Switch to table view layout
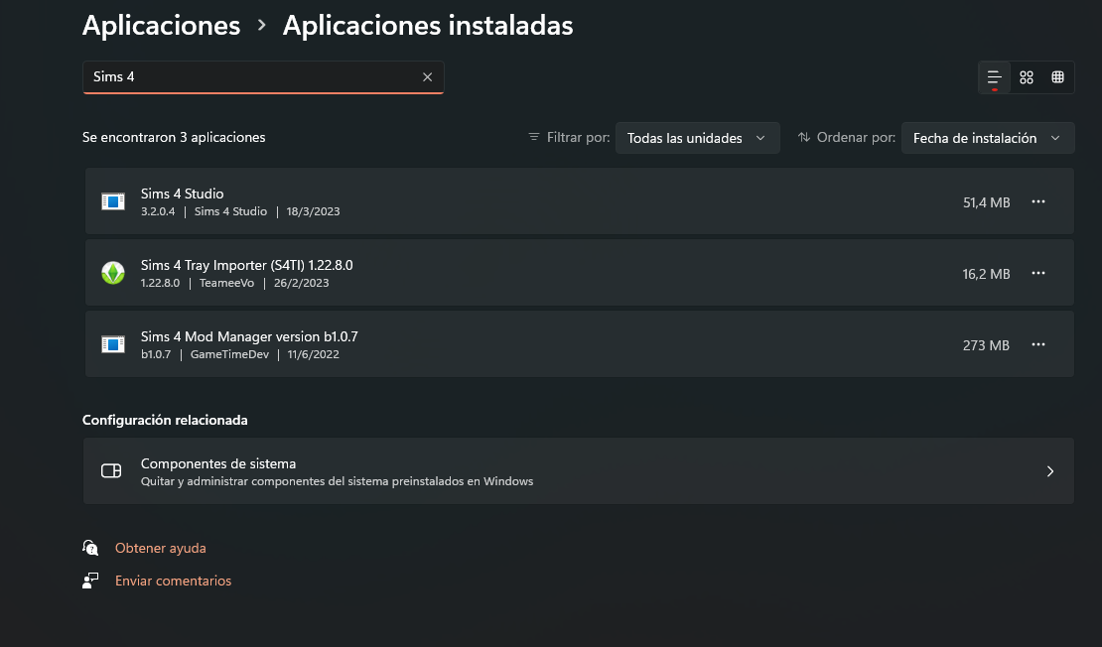This screenshot has width=1102, height=647. [x=1057, y=77]
